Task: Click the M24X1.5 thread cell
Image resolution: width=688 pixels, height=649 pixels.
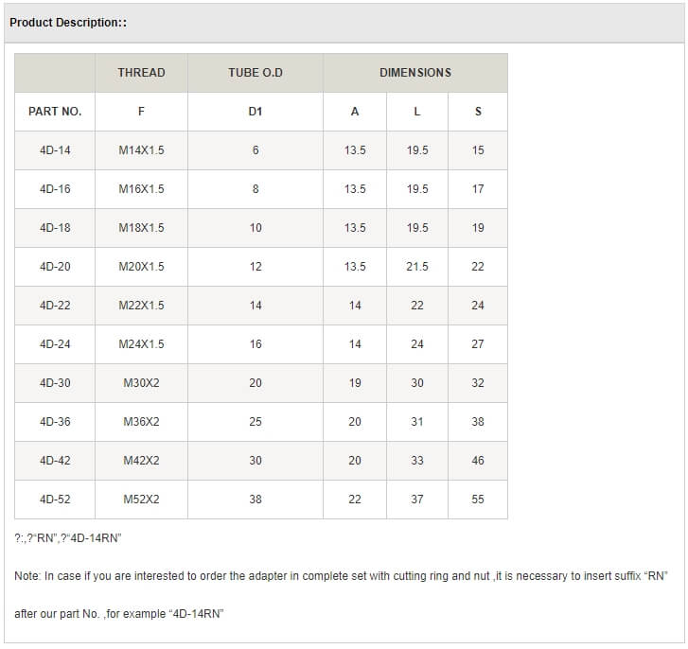Action: tap(141, 344)
